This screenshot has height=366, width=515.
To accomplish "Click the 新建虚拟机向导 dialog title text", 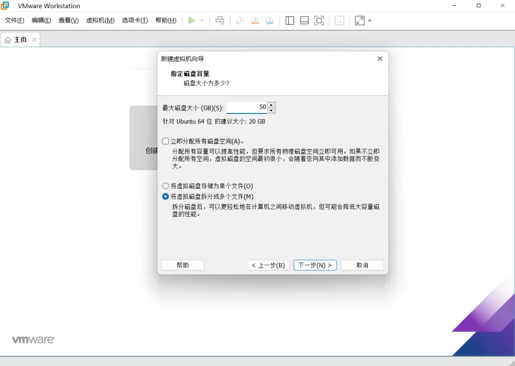I will pos(182,59).
